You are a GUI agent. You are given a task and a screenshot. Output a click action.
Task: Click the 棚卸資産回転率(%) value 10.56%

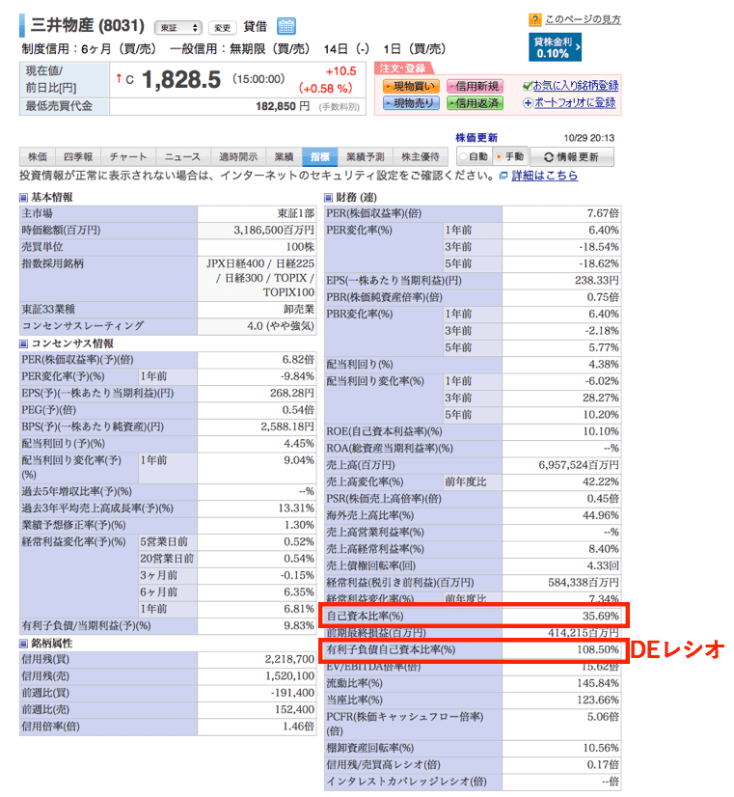[600, 748]
